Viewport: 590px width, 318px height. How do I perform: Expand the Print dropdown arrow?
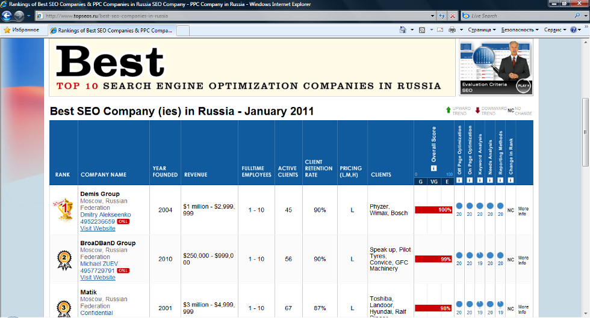point(461,29)
